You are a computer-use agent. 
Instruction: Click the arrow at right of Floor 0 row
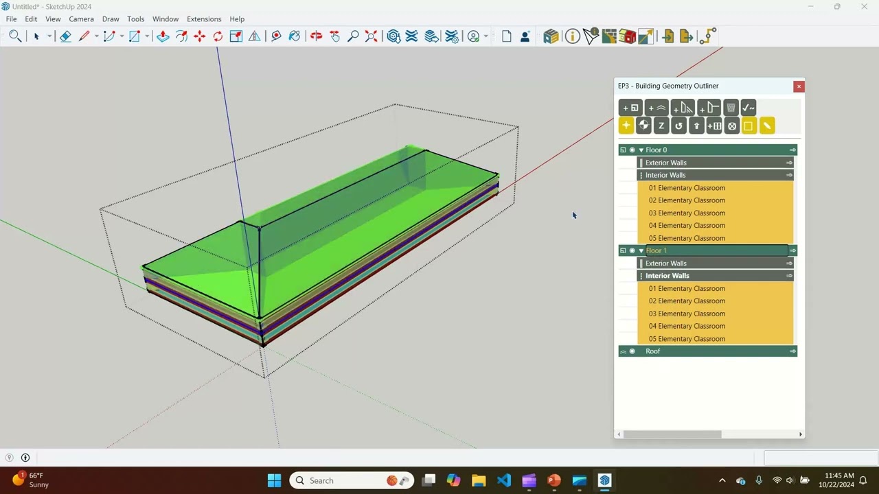792,150
